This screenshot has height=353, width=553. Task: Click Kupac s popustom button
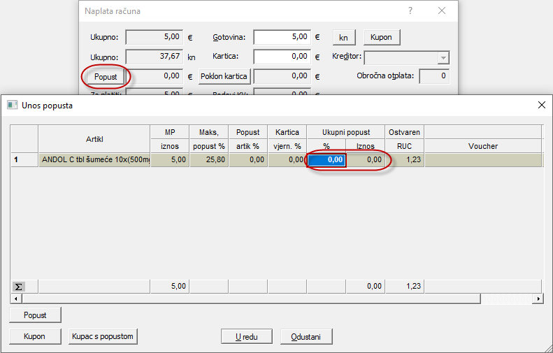click(102, 336)
